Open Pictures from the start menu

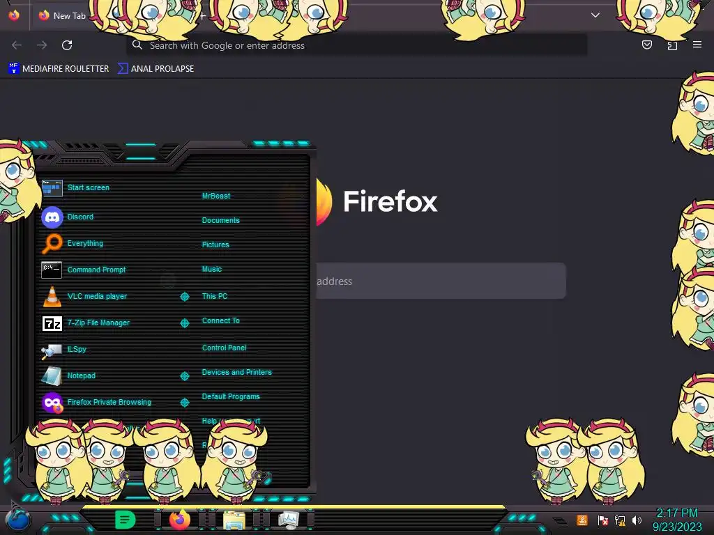(215, 245)
